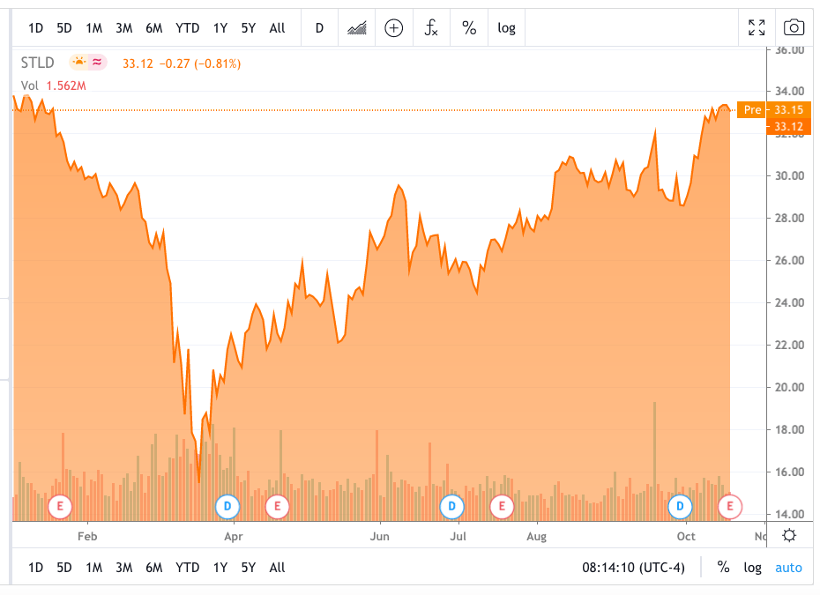820x595 pixels.
Task: Click the dividend marker labeled D near Apr
Action: click(x=227, y=507)
